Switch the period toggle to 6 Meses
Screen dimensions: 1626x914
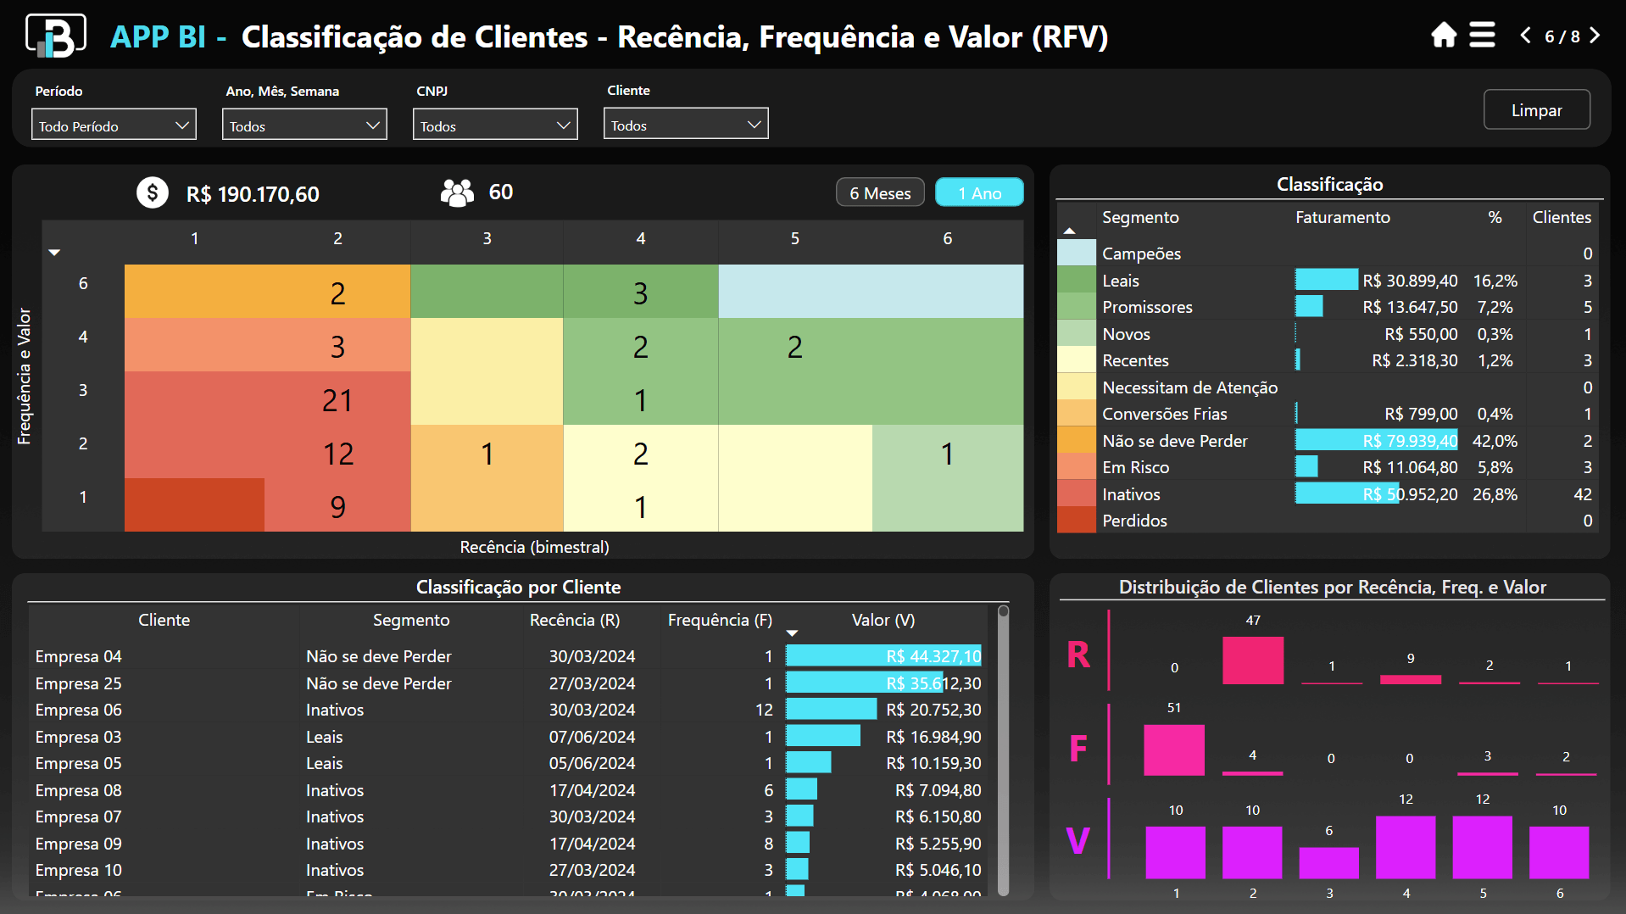point(879,193)
